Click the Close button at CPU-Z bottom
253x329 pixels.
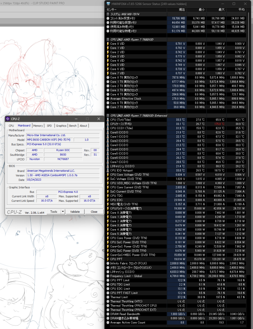[x=94, y=212]
